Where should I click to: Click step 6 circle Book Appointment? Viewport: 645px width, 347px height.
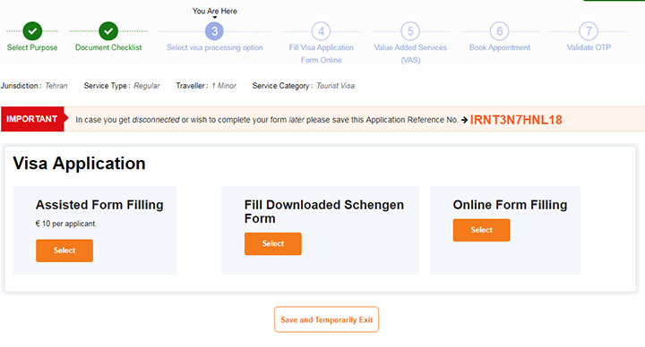click(499, 30)
